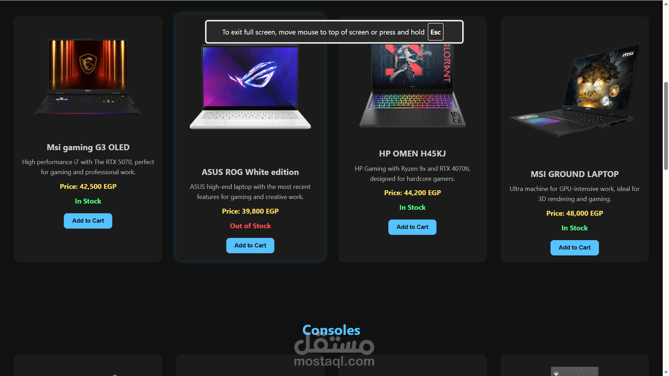Image resolution: width=669 pixels, height=376 pixels.
Task: Click the scrollbar down arrow
Action: click(x=666, y=373)
